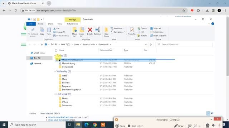Open Chrome downloads icon

[207, 10]
